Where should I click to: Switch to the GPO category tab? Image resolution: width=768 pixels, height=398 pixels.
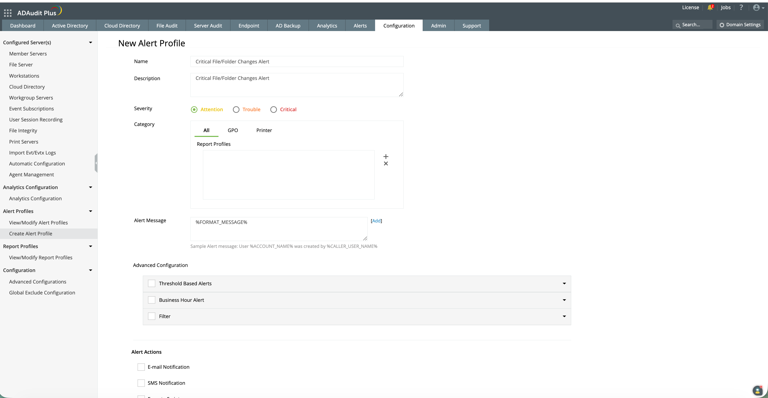point(232,130)
